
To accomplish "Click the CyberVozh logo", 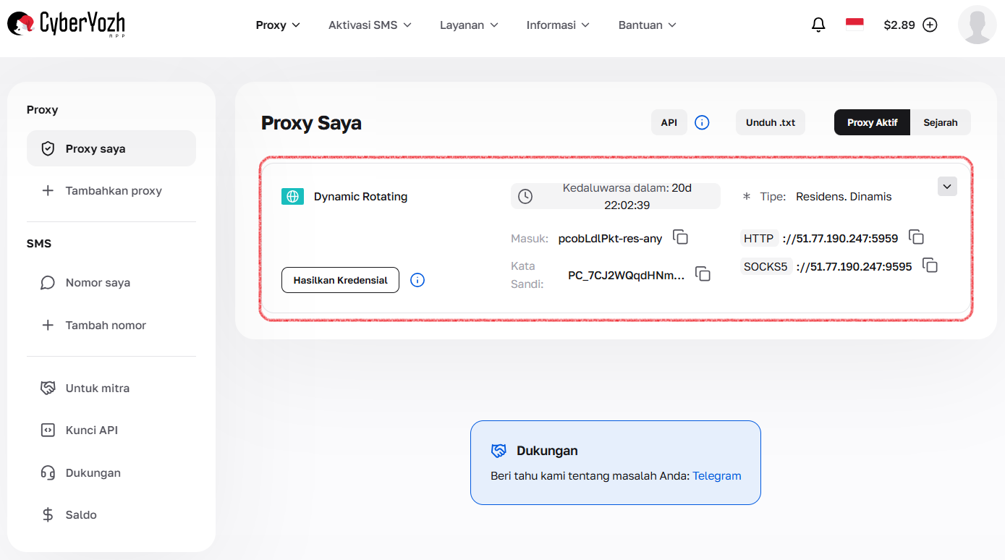I will pyautogui.click(x=65, y=24).
